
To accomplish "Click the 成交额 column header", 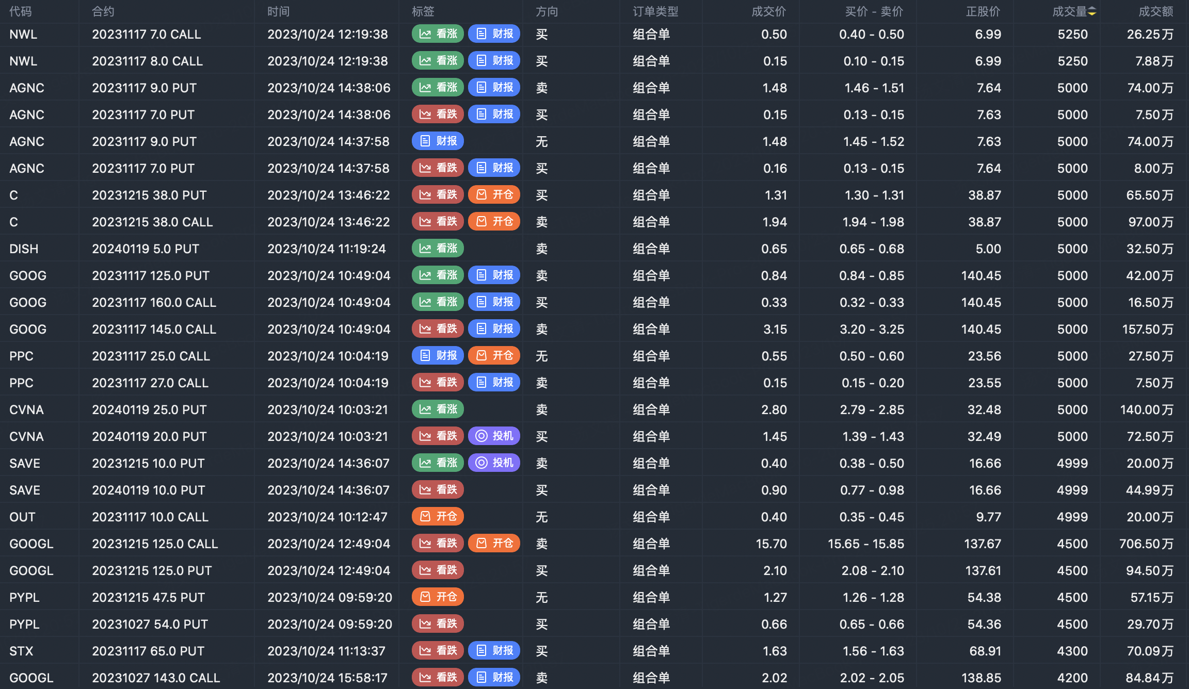I will click(1156, 11).
